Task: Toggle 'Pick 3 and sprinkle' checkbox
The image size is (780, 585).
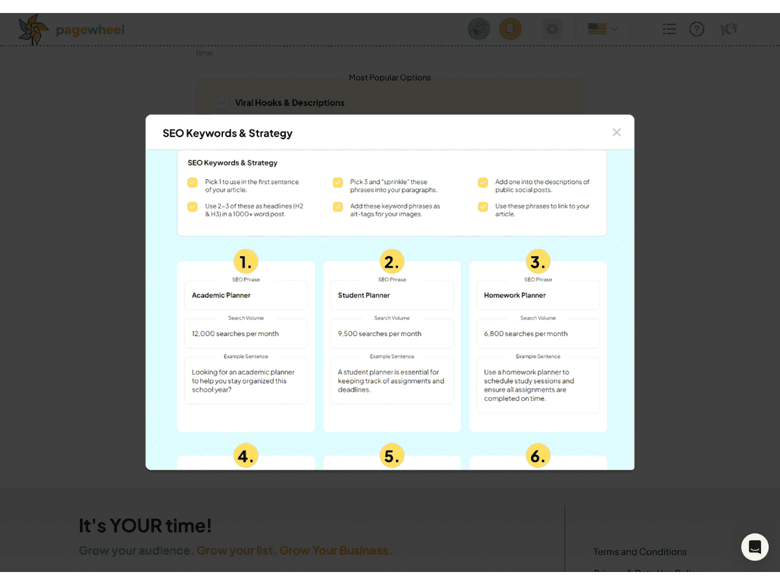Action: pos(337,183)
